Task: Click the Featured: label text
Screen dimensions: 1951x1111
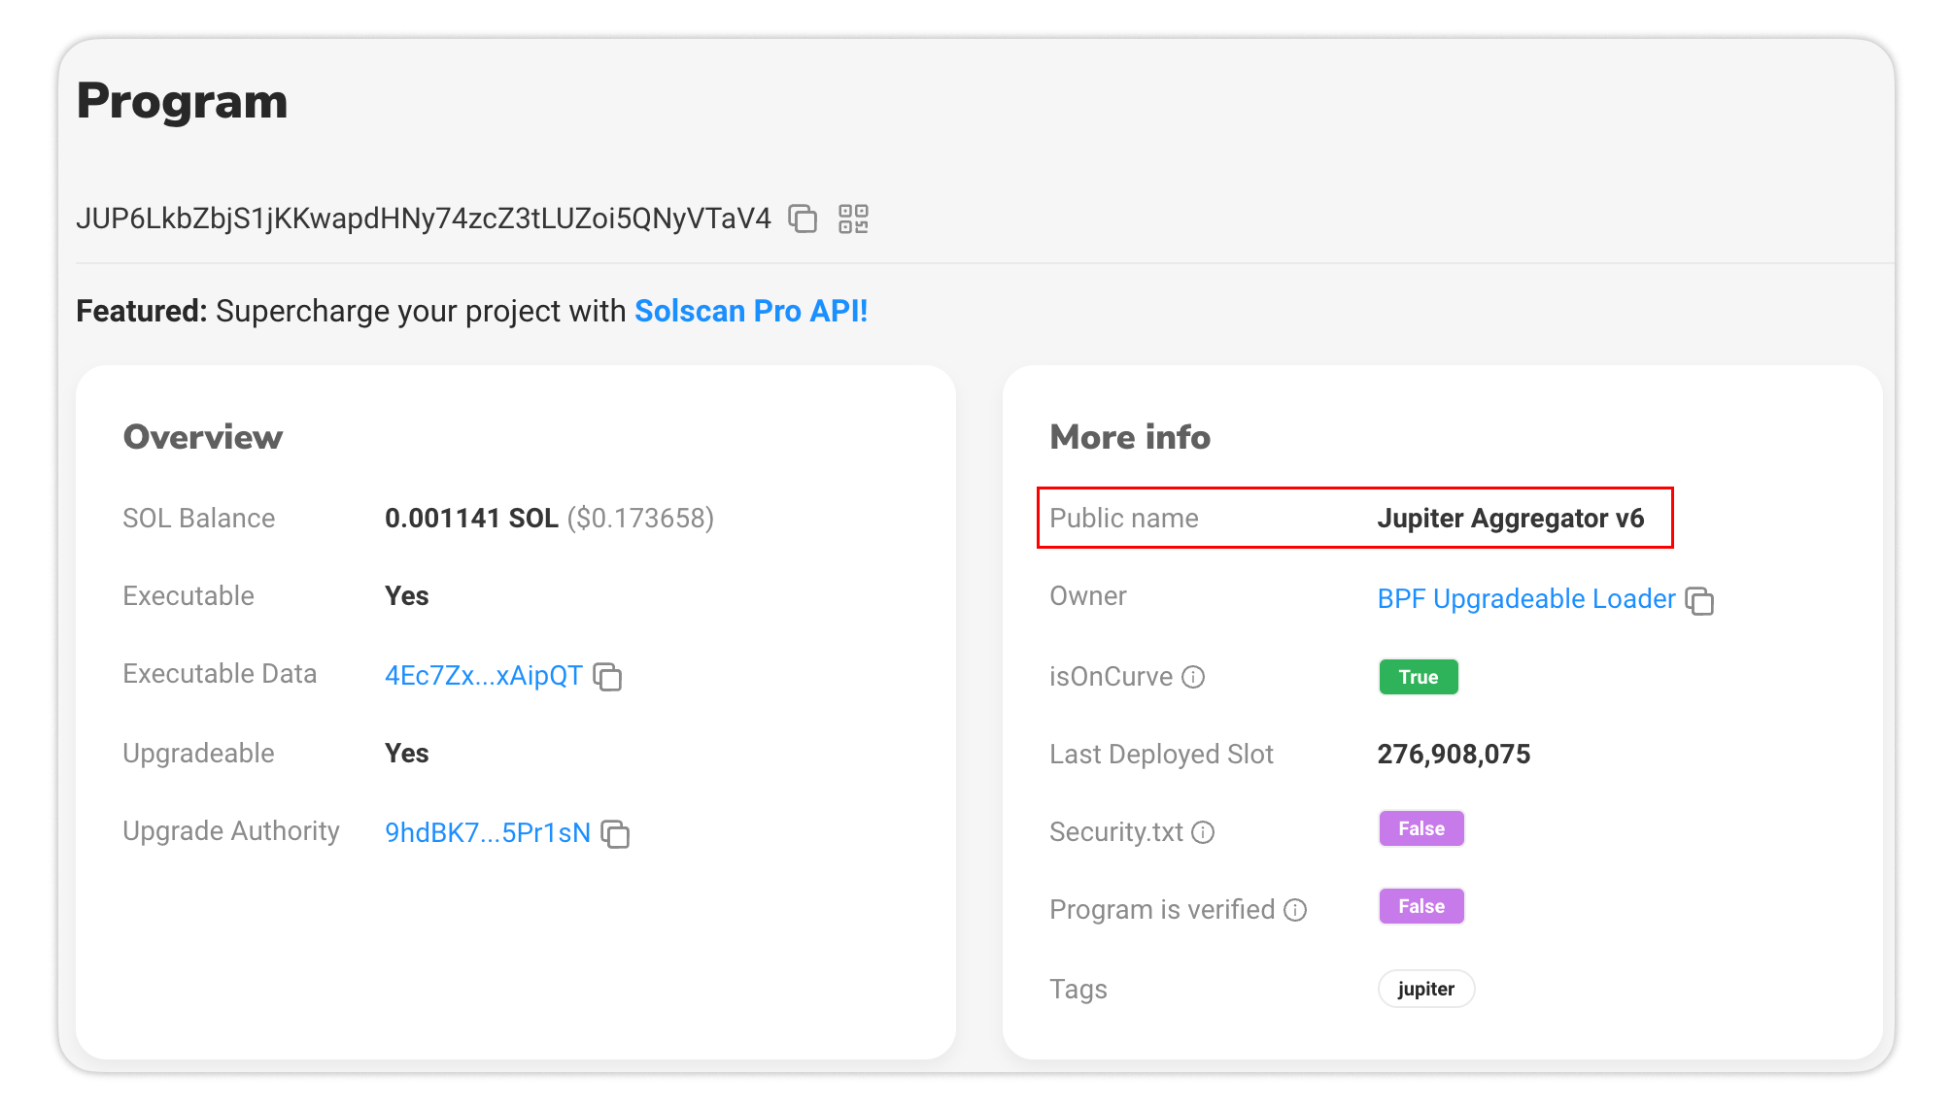Action: pos(142,311)
